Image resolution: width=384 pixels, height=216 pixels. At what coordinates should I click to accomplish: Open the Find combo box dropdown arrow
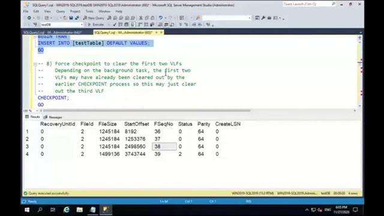pos(250,18)
